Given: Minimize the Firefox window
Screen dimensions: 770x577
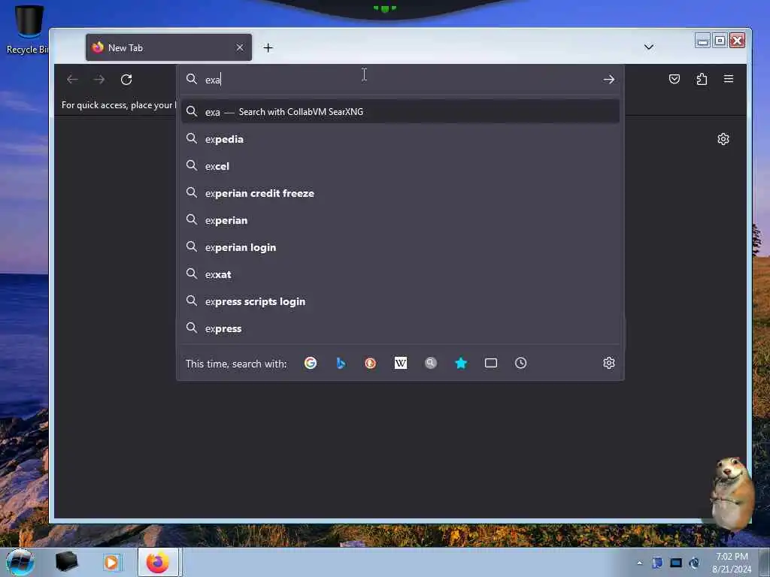Looking at the screenshot, I should pos(703,41).
